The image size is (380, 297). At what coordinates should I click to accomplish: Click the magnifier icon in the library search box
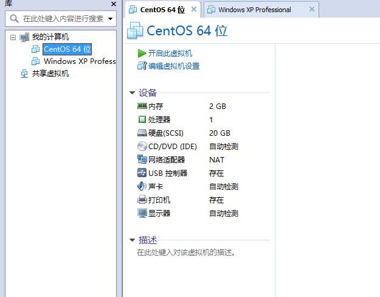pos(14,18)
